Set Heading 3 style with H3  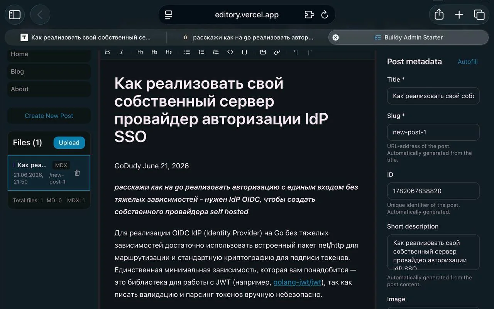pyautogui.click(x=169, y=52)
